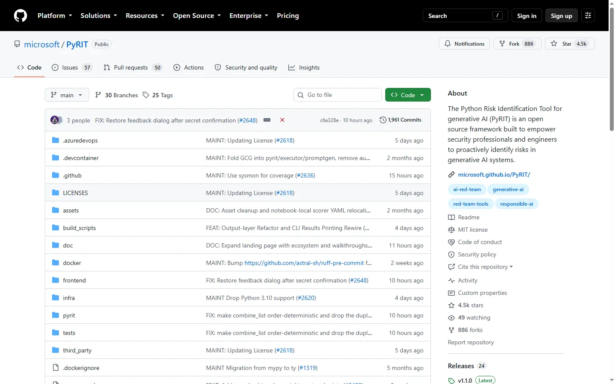Click the star icon beside 4.5k stars
This screenshot has height=384, width=615.
(x=451, y=305)
